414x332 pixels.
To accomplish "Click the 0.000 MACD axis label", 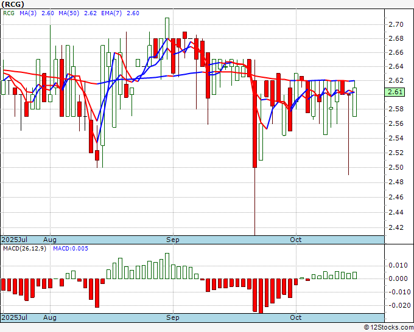I will click(398, 278).
